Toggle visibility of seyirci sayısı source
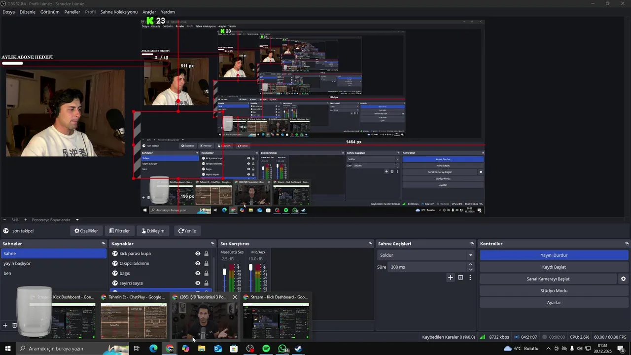The image size is (631, 355). pyautogui.click(x=198, y=283)
